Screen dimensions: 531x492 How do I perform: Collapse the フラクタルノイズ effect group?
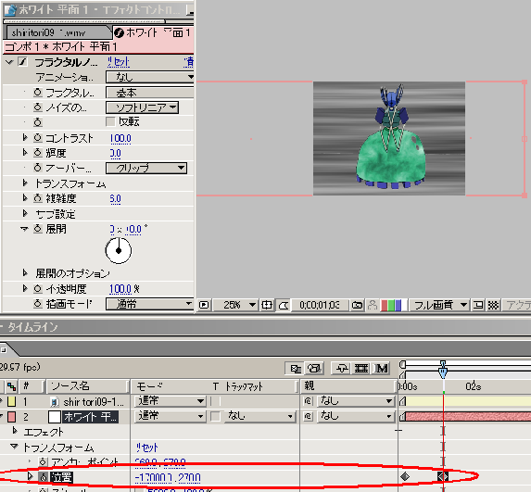click(9, 62)
